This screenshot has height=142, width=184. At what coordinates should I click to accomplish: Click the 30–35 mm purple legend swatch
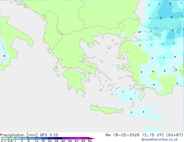[65, 138]
